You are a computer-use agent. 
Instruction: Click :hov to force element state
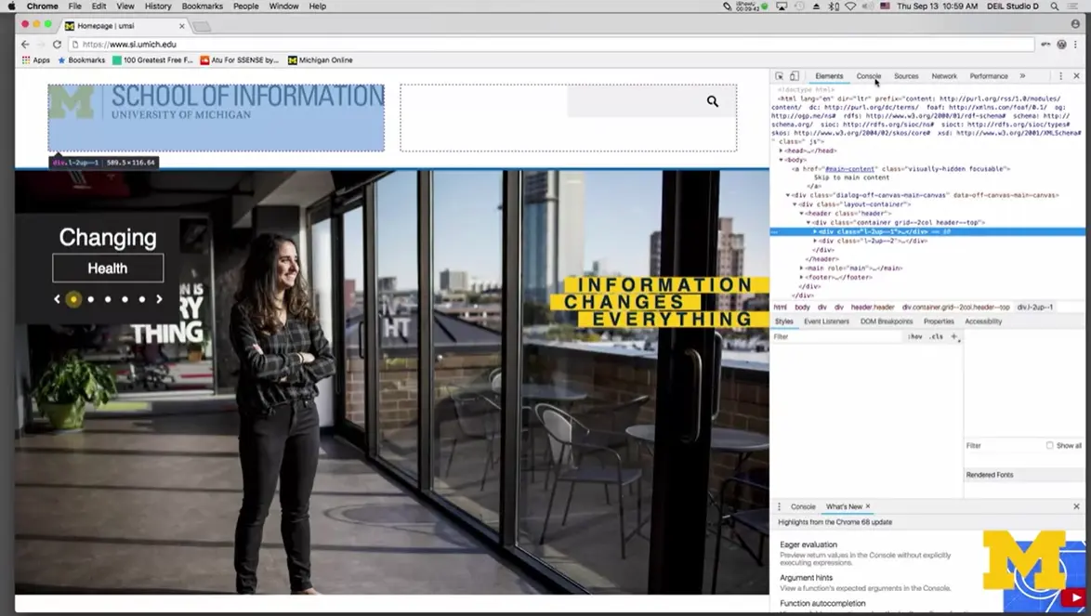point(915,336)
